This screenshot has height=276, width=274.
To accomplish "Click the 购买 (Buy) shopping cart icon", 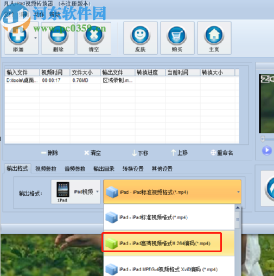I will 177,35.
